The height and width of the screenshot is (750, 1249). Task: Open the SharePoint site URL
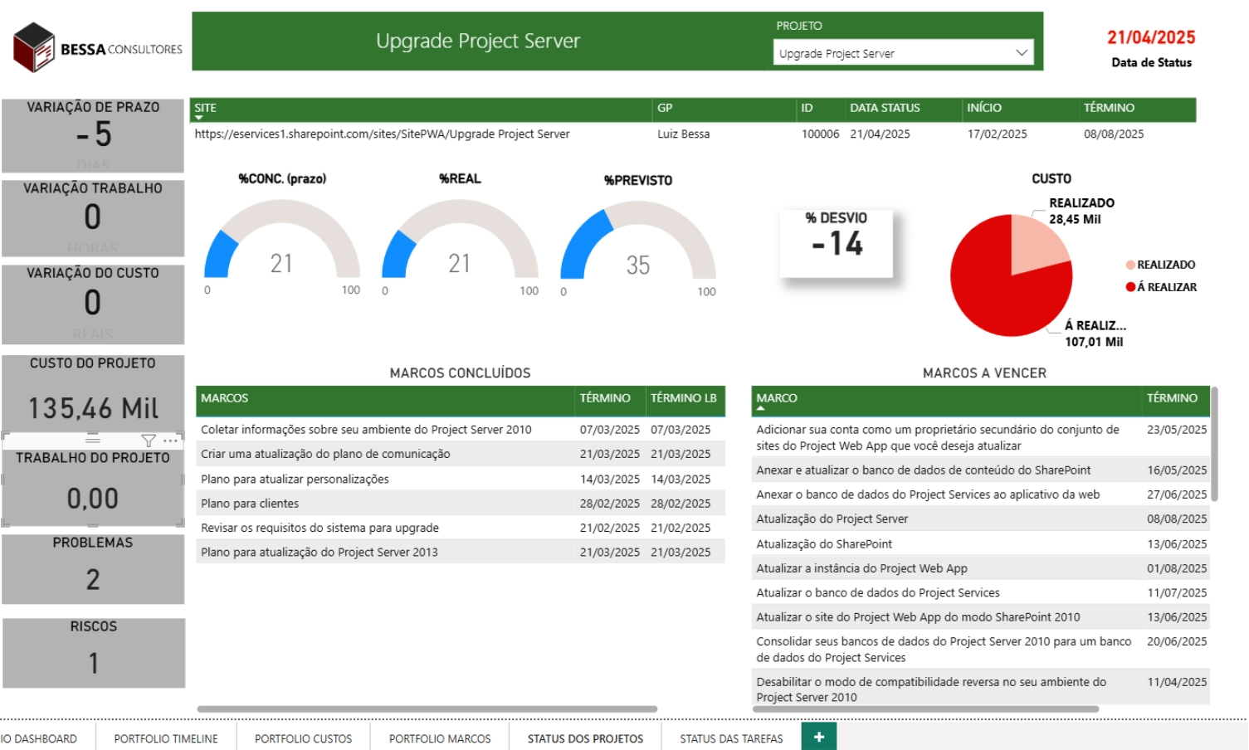(x=382, y=134)
